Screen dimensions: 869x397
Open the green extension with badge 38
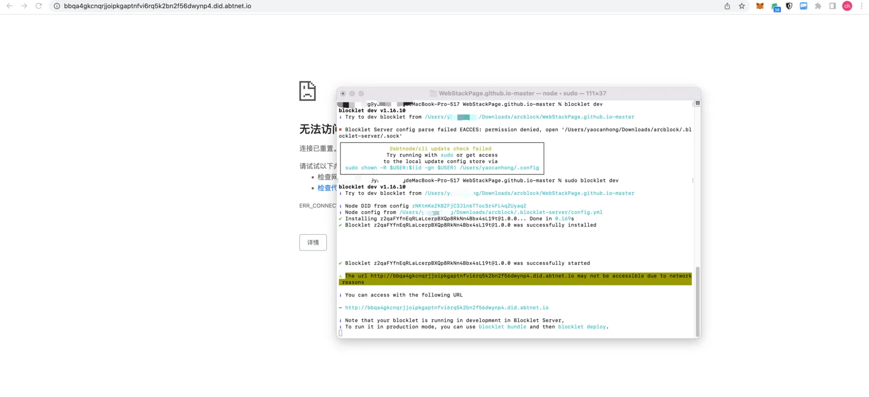pos(776,7)
